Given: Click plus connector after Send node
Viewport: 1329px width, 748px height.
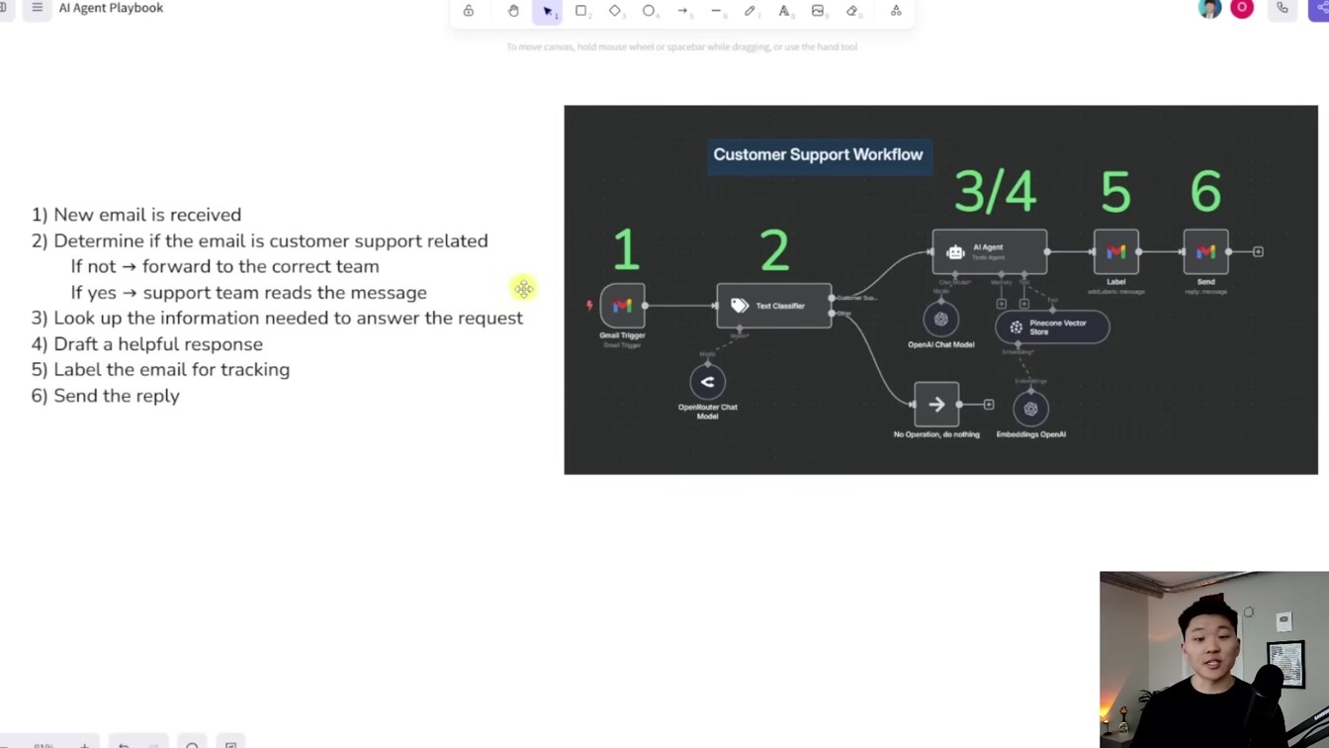Looking at the screenshot, I should (1258, 251).
